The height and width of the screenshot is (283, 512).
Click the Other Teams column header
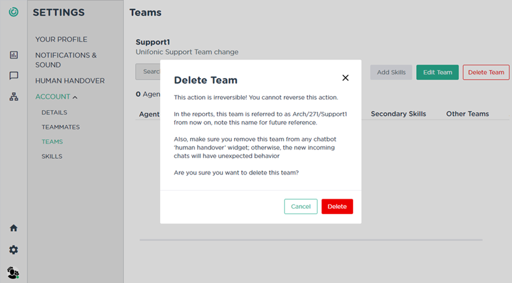pyautogui.click(x=467, y=114)
